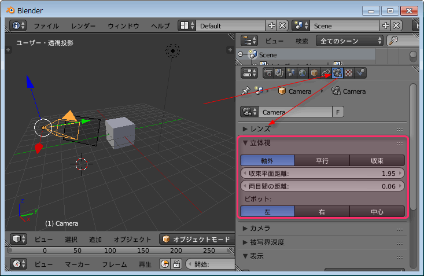
Task: Click Camera data in breadcrumb
Action: tap(349, 91)
